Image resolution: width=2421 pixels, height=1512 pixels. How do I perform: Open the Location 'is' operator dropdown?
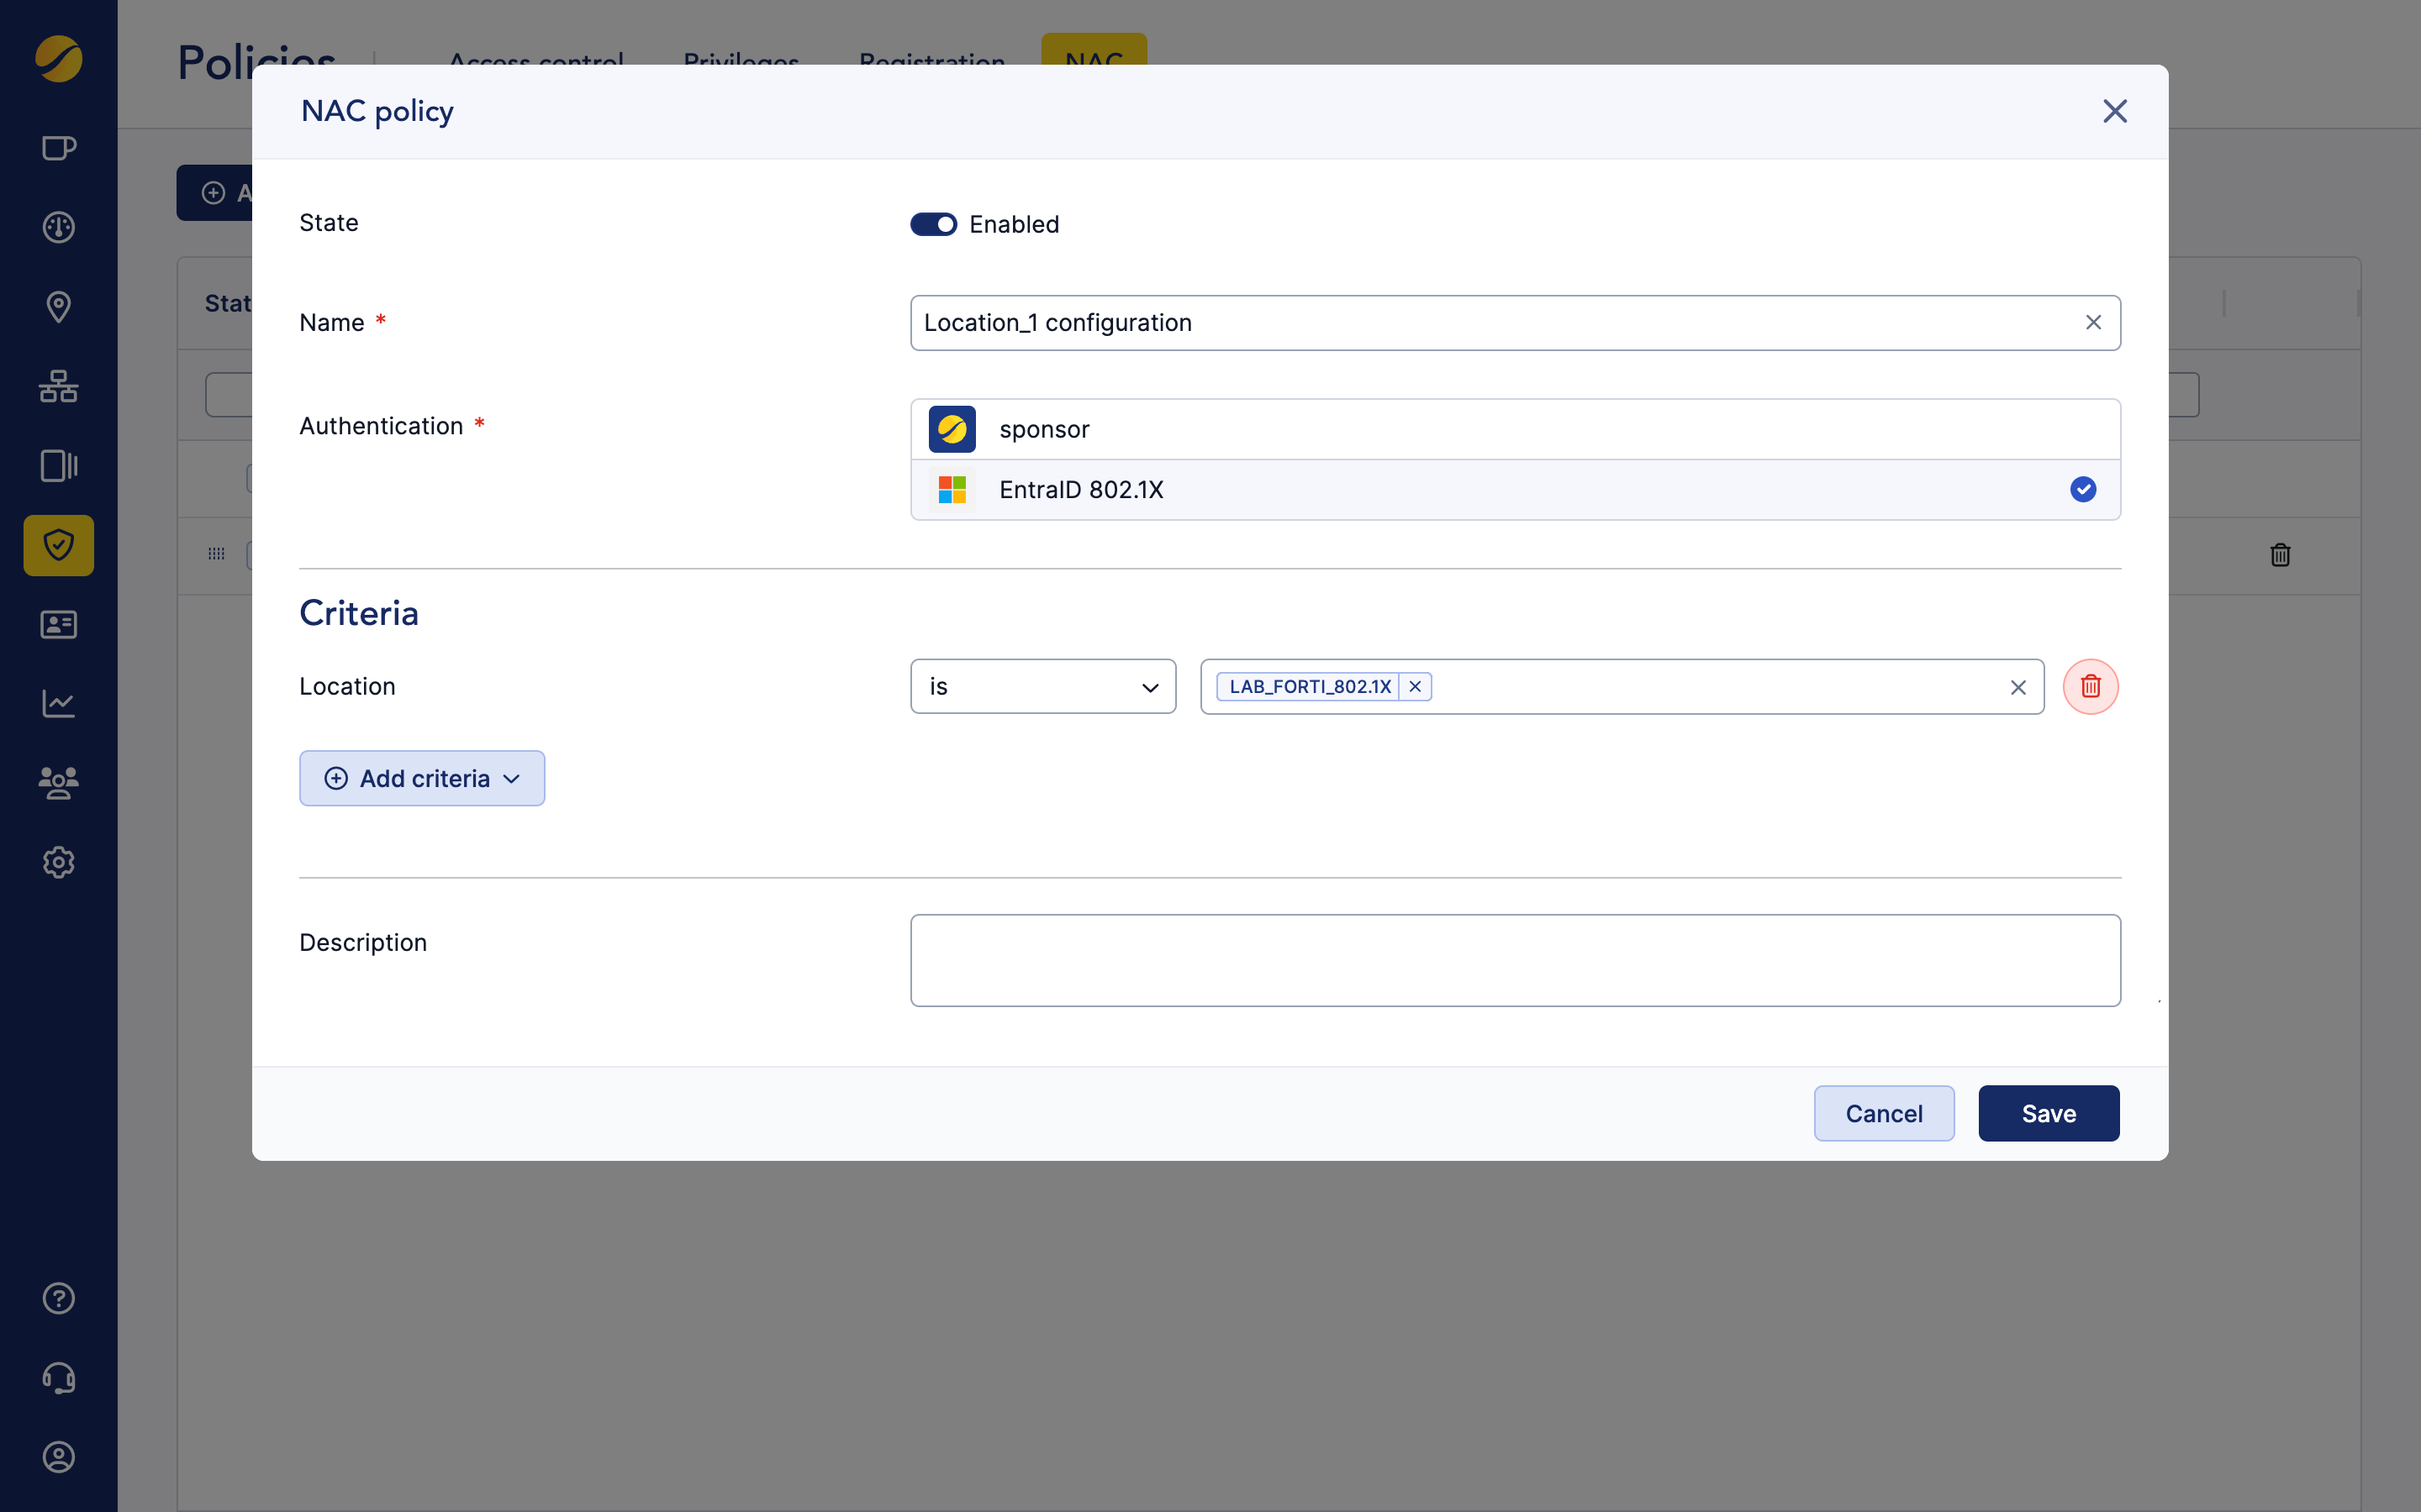[1042, 687]
